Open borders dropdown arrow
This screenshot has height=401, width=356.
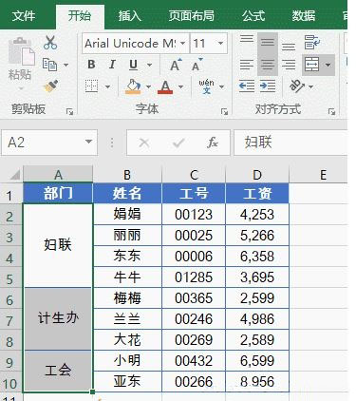[x=107, y=86]
